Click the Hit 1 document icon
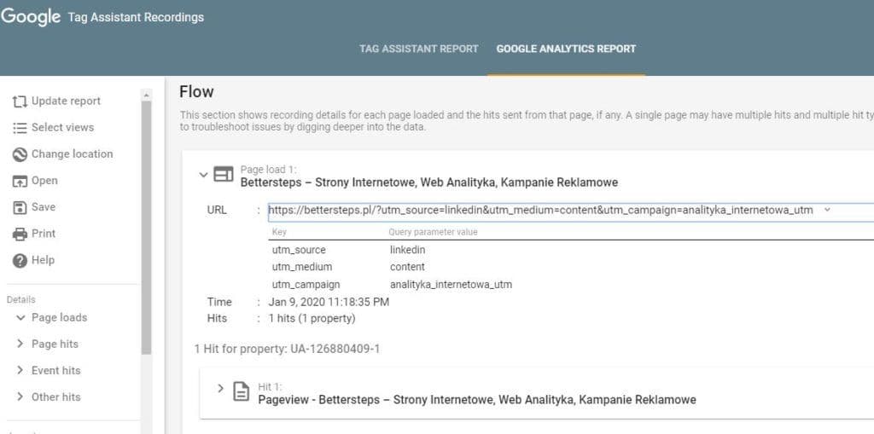 pyautogui.click(x=241, y=391)
